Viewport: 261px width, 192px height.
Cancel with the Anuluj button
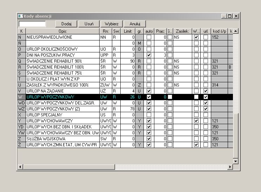click(135, 24)
